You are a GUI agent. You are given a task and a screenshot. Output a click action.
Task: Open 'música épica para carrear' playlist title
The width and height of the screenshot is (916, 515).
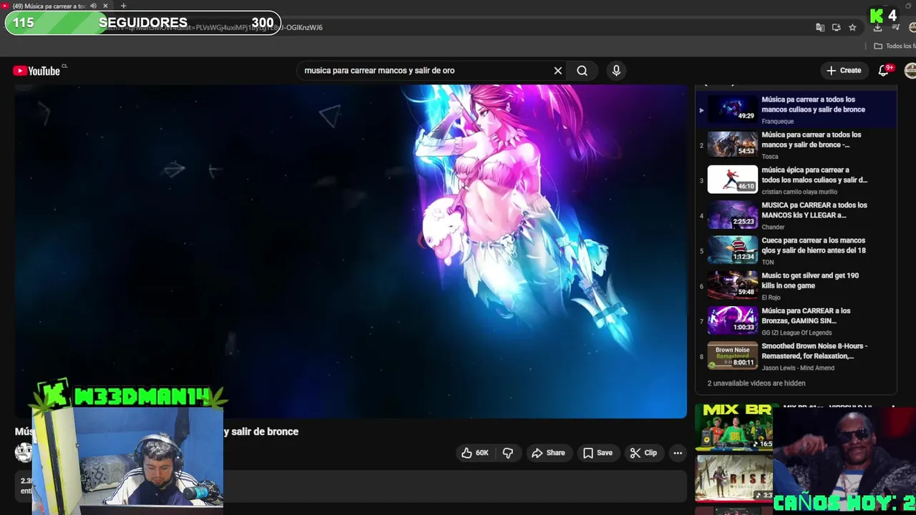pos(814,175)
